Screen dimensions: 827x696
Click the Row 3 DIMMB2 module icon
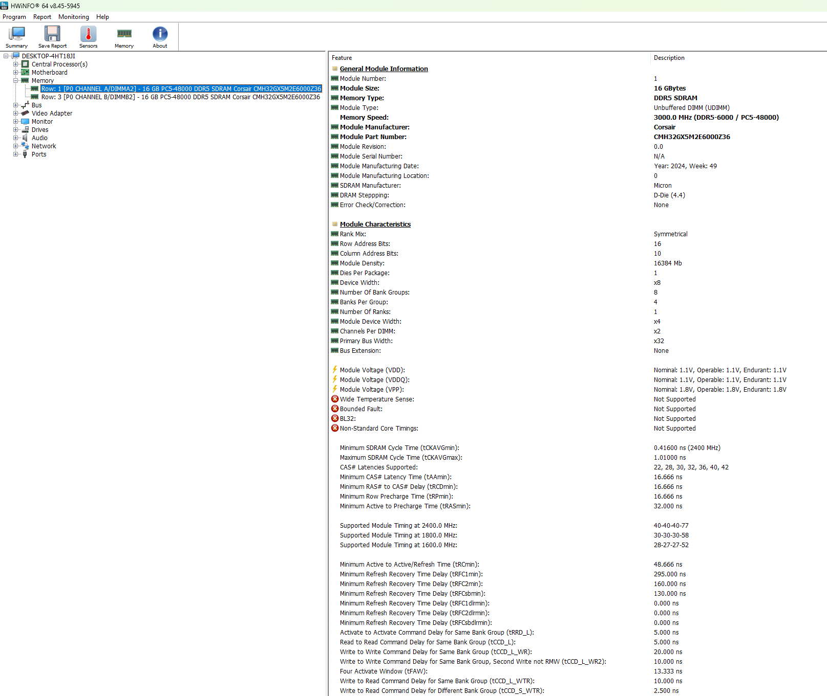[35, 97]
